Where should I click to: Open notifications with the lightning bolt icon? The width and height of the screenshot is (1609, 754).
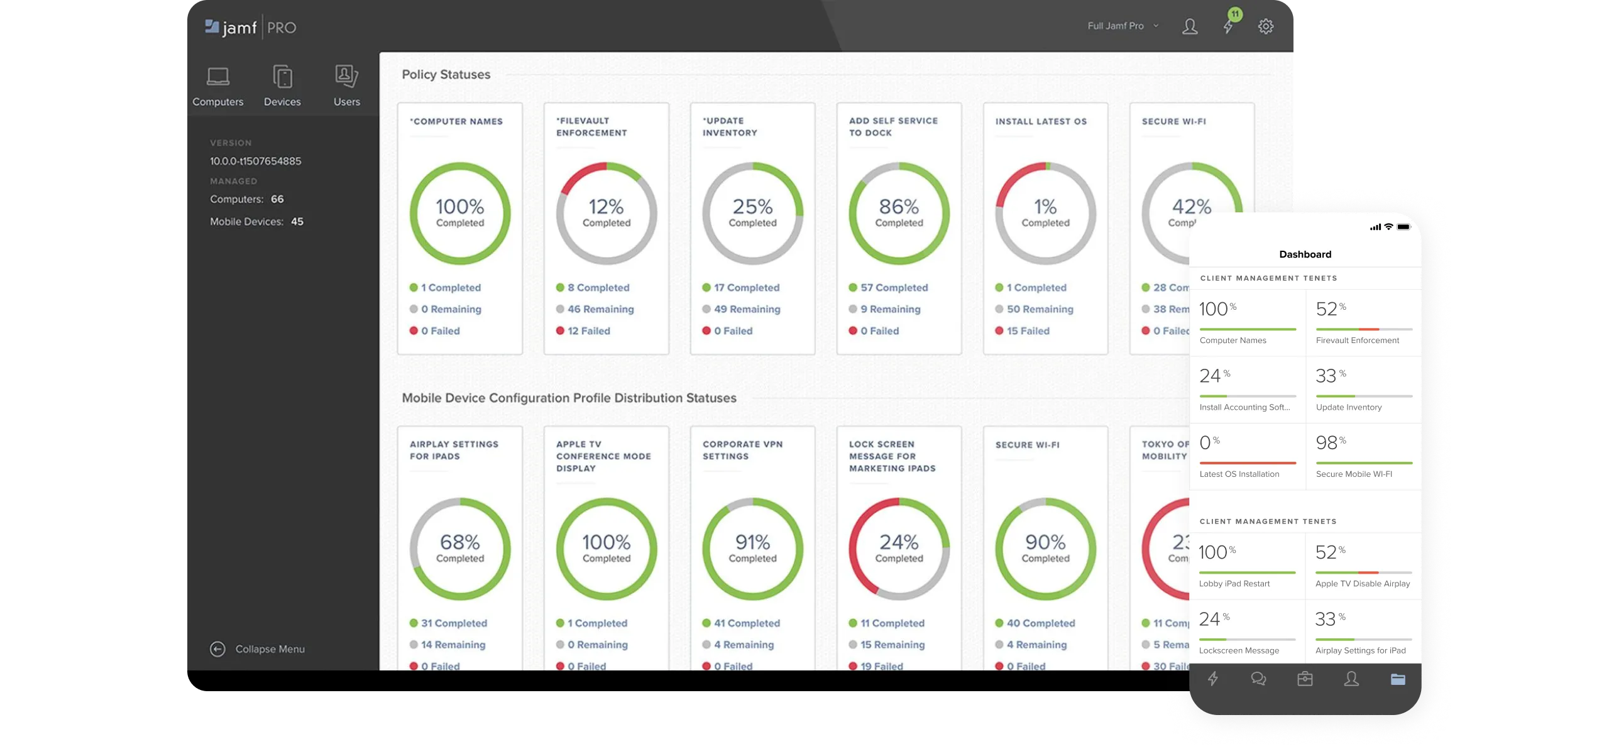[1227, 26]
